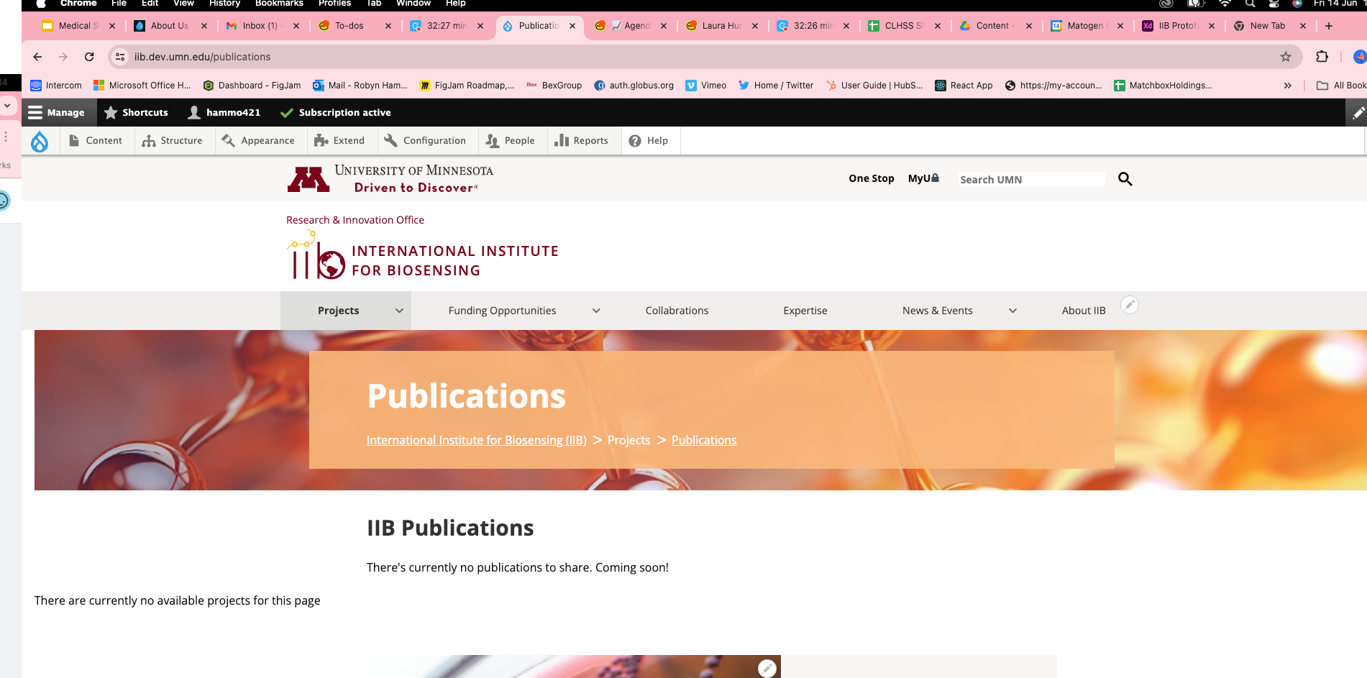Reload the page using the refresh icon
The height and width of the screenshot is (678, 1367).
(89, 57)
